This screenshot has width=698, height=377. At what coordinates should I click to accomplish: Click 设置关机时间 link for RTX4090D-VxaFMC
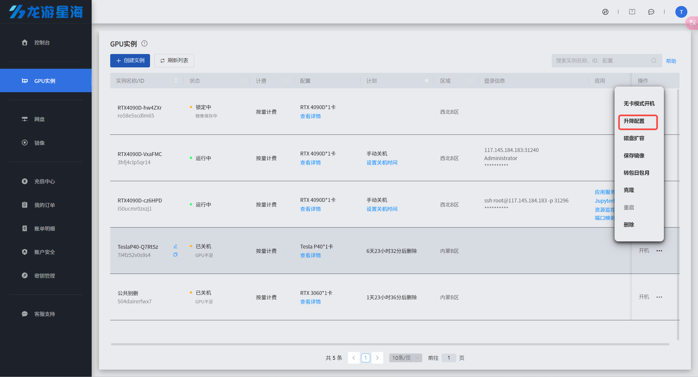pos(382,163)
